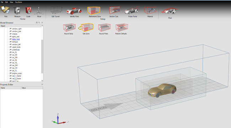Choose the Around Body refinement option
This screenshot has width=231, height=128.
[x=69, y=27]
